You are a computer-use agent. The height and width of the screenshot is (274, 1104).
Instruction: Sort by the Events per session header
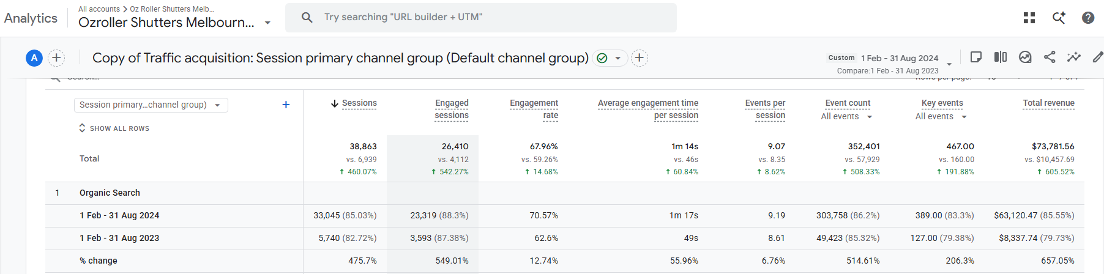[x=765, y=109]
